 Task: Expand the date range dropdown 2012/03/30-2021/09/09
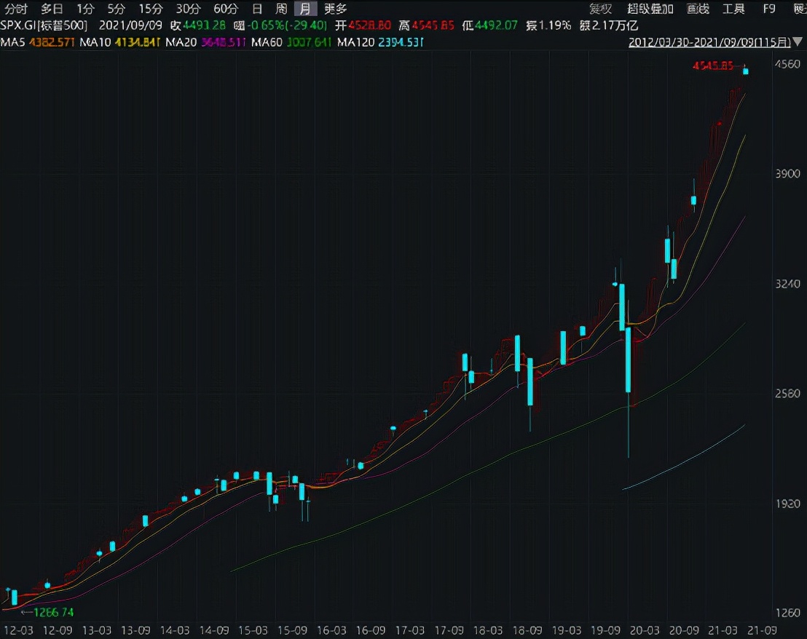717,42
